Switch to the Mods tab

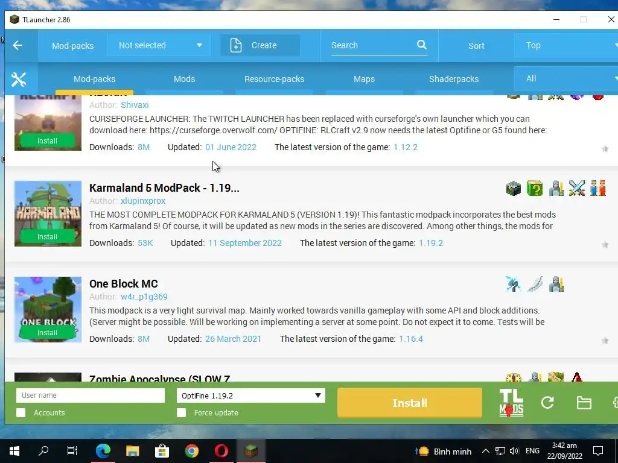click(x=185, y=79)
